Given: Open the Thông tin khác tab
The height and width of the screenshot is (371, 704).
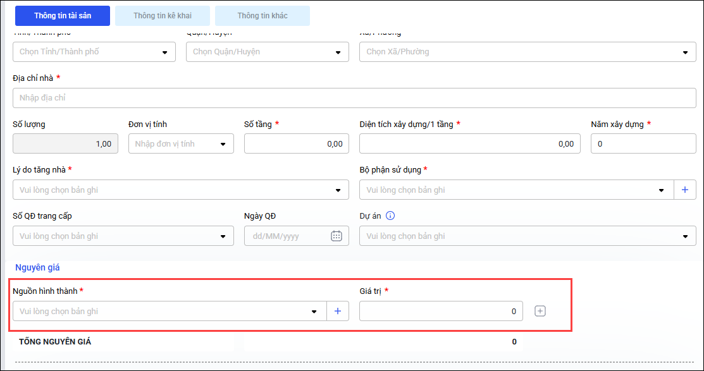Looking at the screenshot, I should click(x=262, y=15).
